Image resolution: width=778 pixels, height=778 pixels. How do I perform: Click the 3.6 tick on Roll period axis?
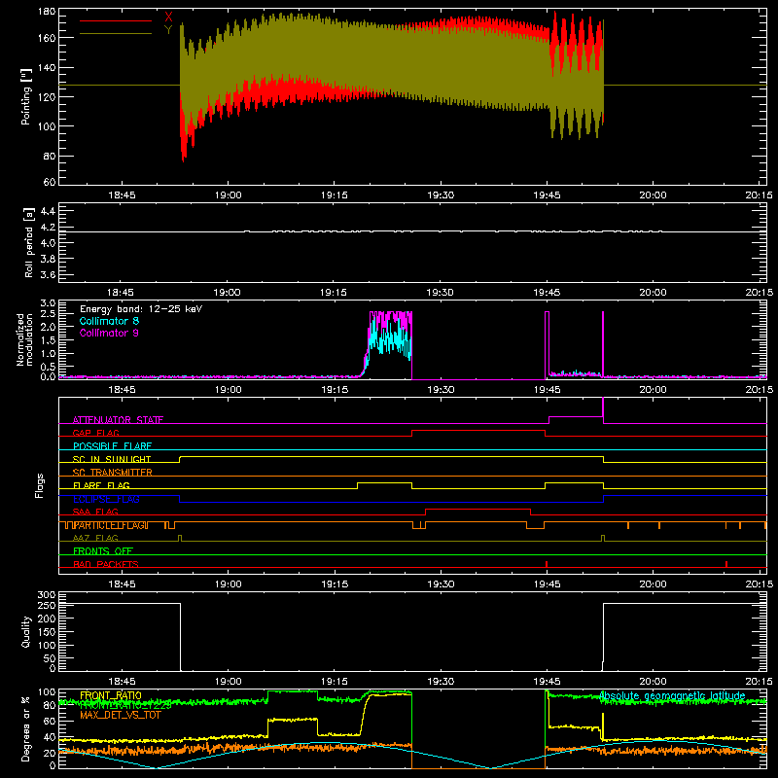48,275
